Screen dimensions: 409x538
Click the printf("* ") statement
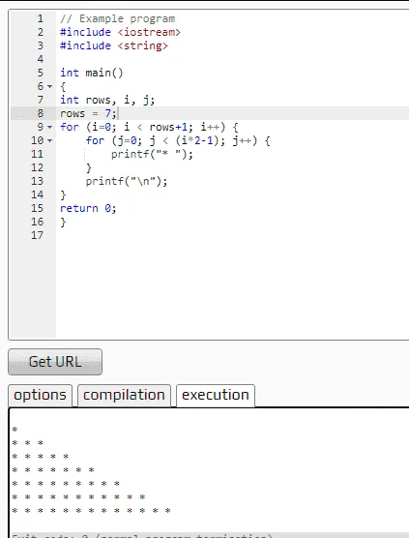(x=152, y=154)
